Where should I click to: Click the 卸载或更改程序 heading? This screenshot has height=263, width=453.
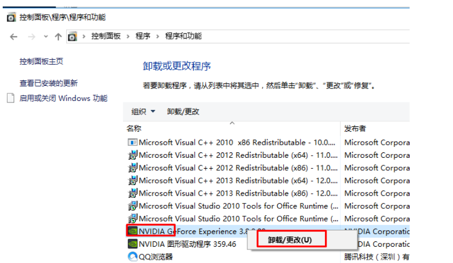tap(177, 66)
